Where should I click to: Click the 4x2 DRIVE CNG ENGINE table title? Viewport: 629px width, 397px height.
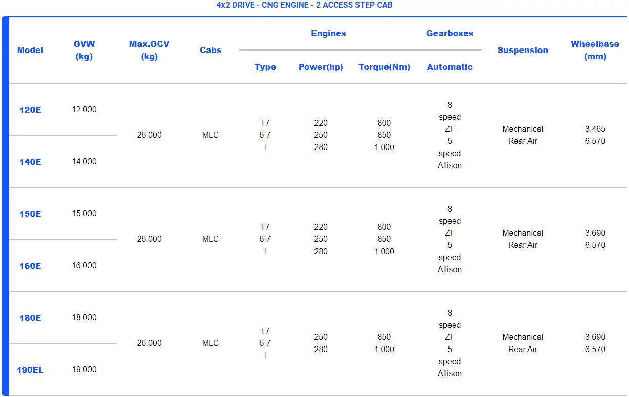click(x=304, y=5)
